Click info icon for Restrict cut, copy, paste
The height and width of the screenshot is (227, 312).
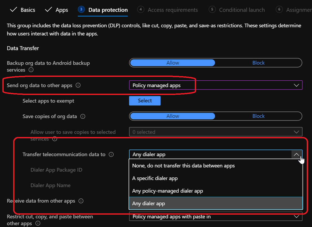[38, 224]
